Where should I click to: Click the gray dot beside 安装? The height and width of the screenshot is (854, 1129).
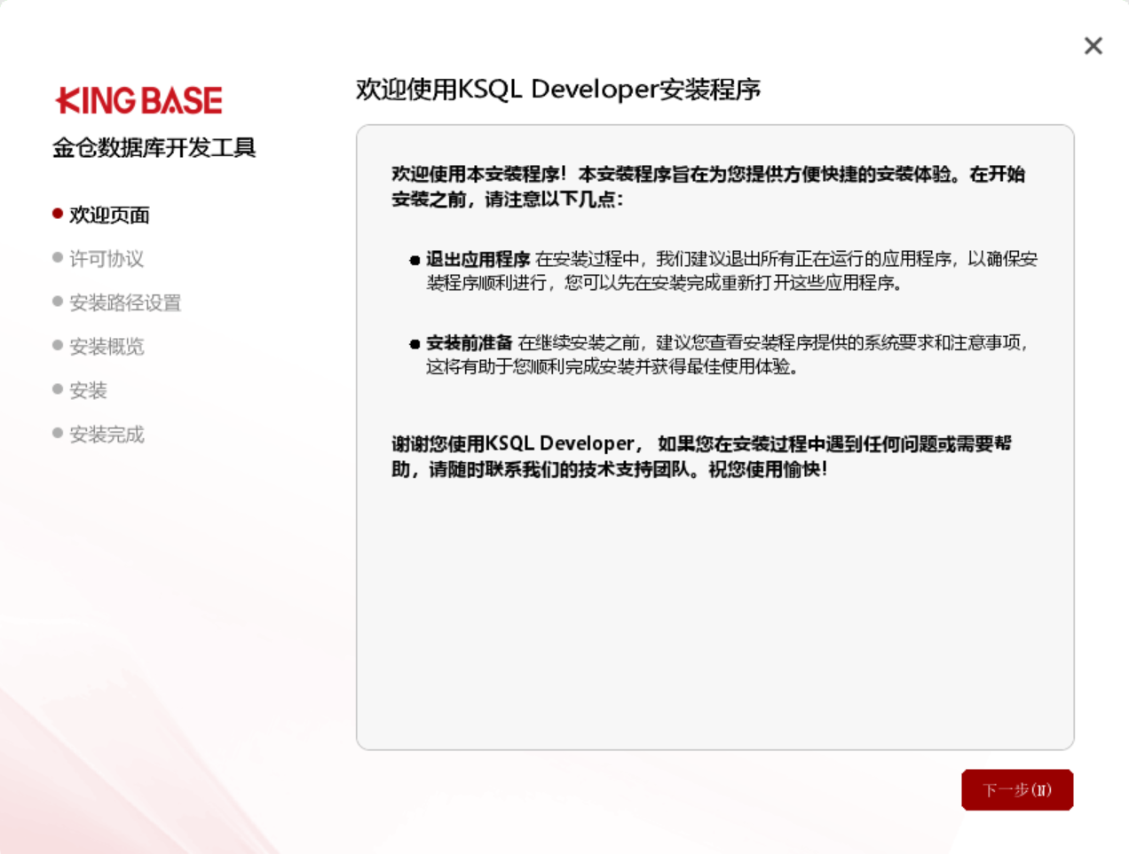(x=57, y=390)
